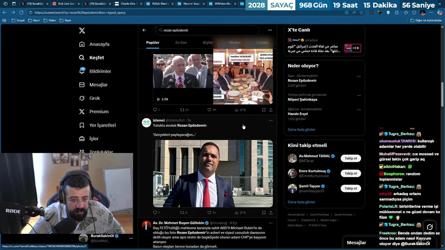Click the rezan epözdemir search field
445x250 pixels.
click(207, 30)
